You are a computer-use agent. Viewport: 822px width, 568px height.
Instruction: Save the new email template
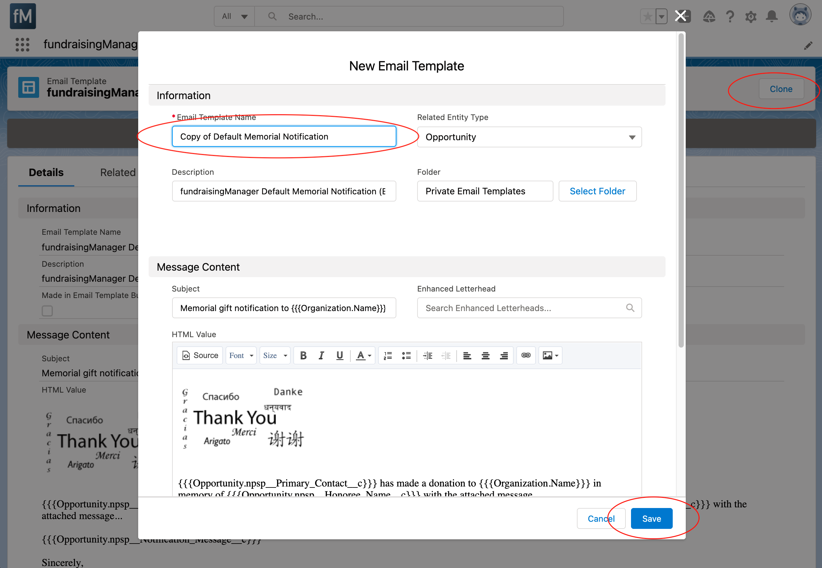(651, 518)
